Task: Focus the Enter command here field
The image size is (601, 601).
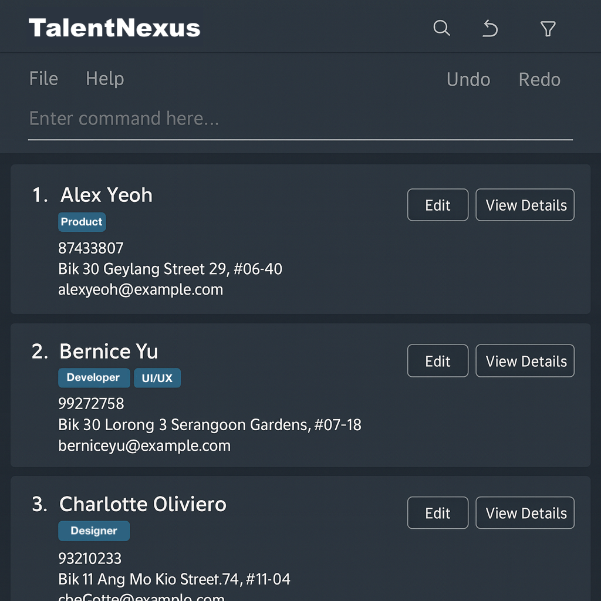Action: click(300, 119)
